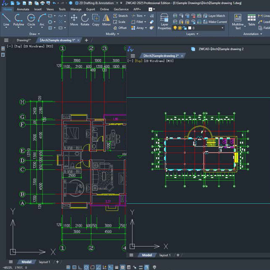270x270 pixels.
Task: Add a new layout with plus button
Action: coord(57,262)
